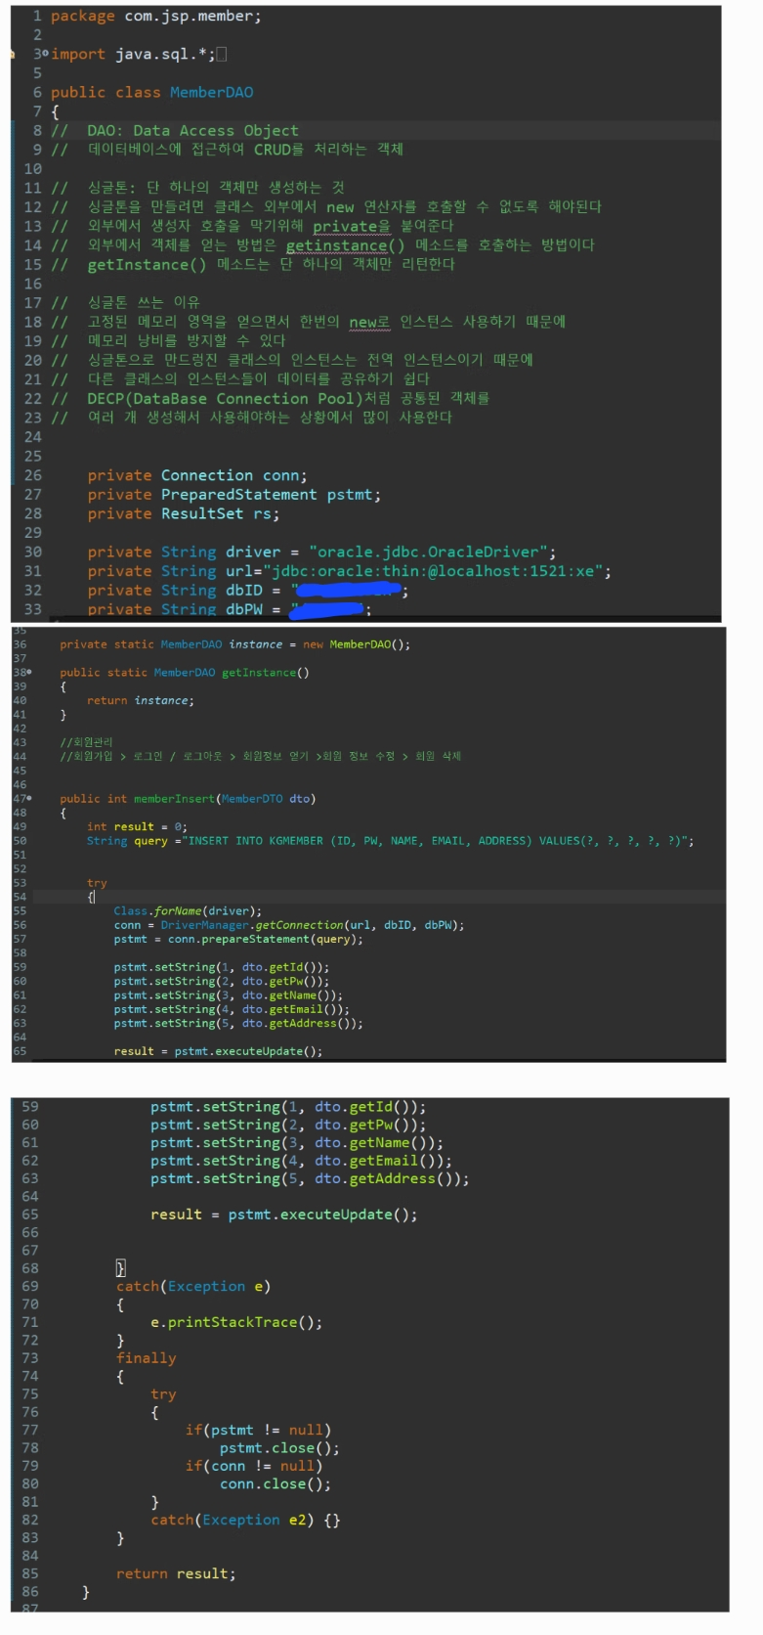The image size is (763, 1635).
Task: Click the collapsed-imports box after java.sql.*;
Action: click(x=222, y=54)
